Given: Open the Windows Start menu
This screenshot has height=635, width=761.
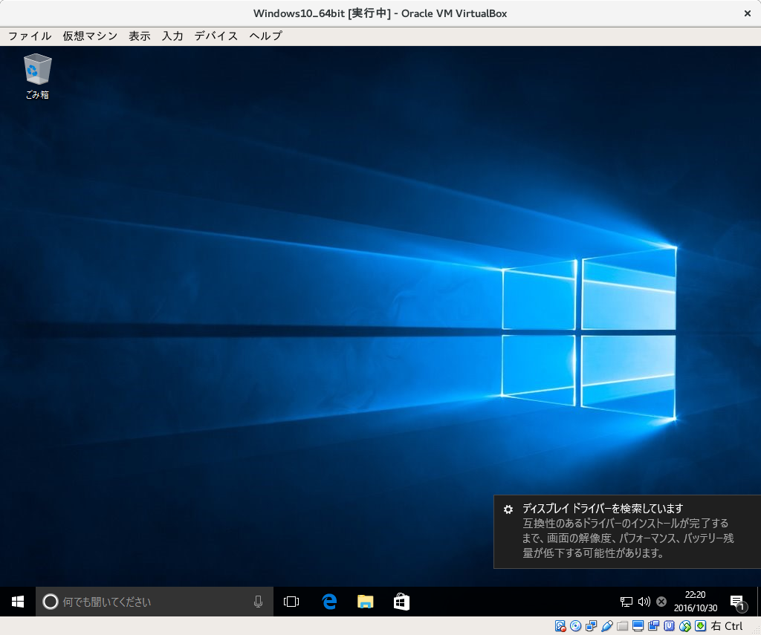Looking at the screenshot, I should (x=18, y=602).
